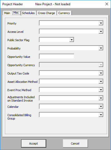Expand Adjustments Included on Standard Invoice dropdown
This screenshot has height=150, width=111.
coord(101,98)
